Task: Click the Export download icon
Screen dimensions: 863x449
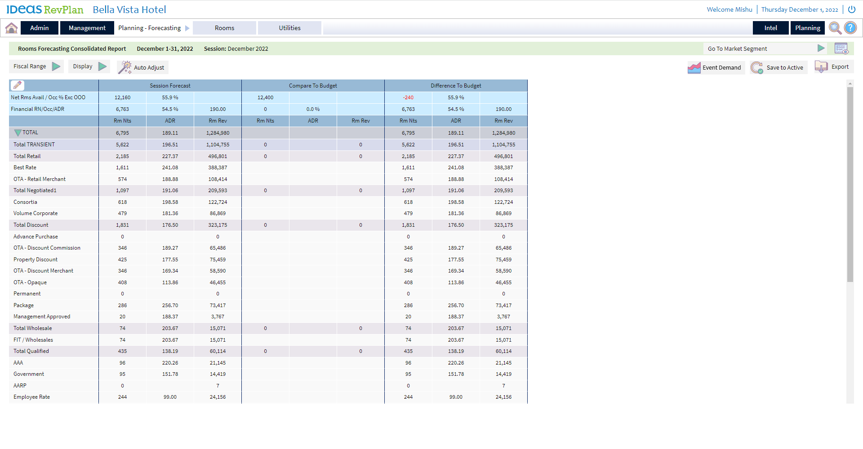Action: [x=821, y=67]
